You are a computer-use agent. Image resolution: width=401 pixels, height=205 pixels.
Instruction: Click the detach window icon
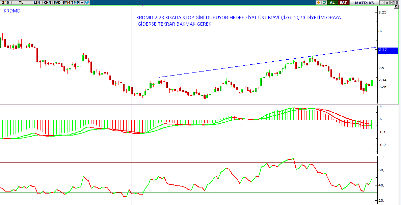(x=392, y=3)
